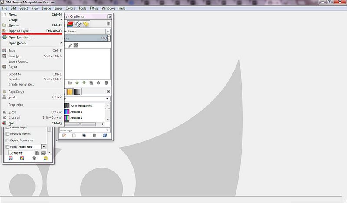Choose New... from File menu
Screen dimensions: 347x203
pyautogui.click(x=33, y=15)
